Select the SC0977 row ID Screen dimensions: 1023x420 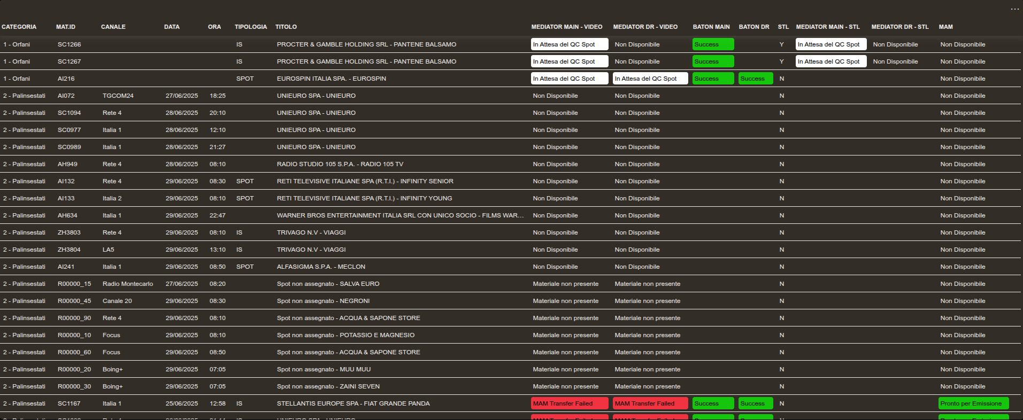70,130
